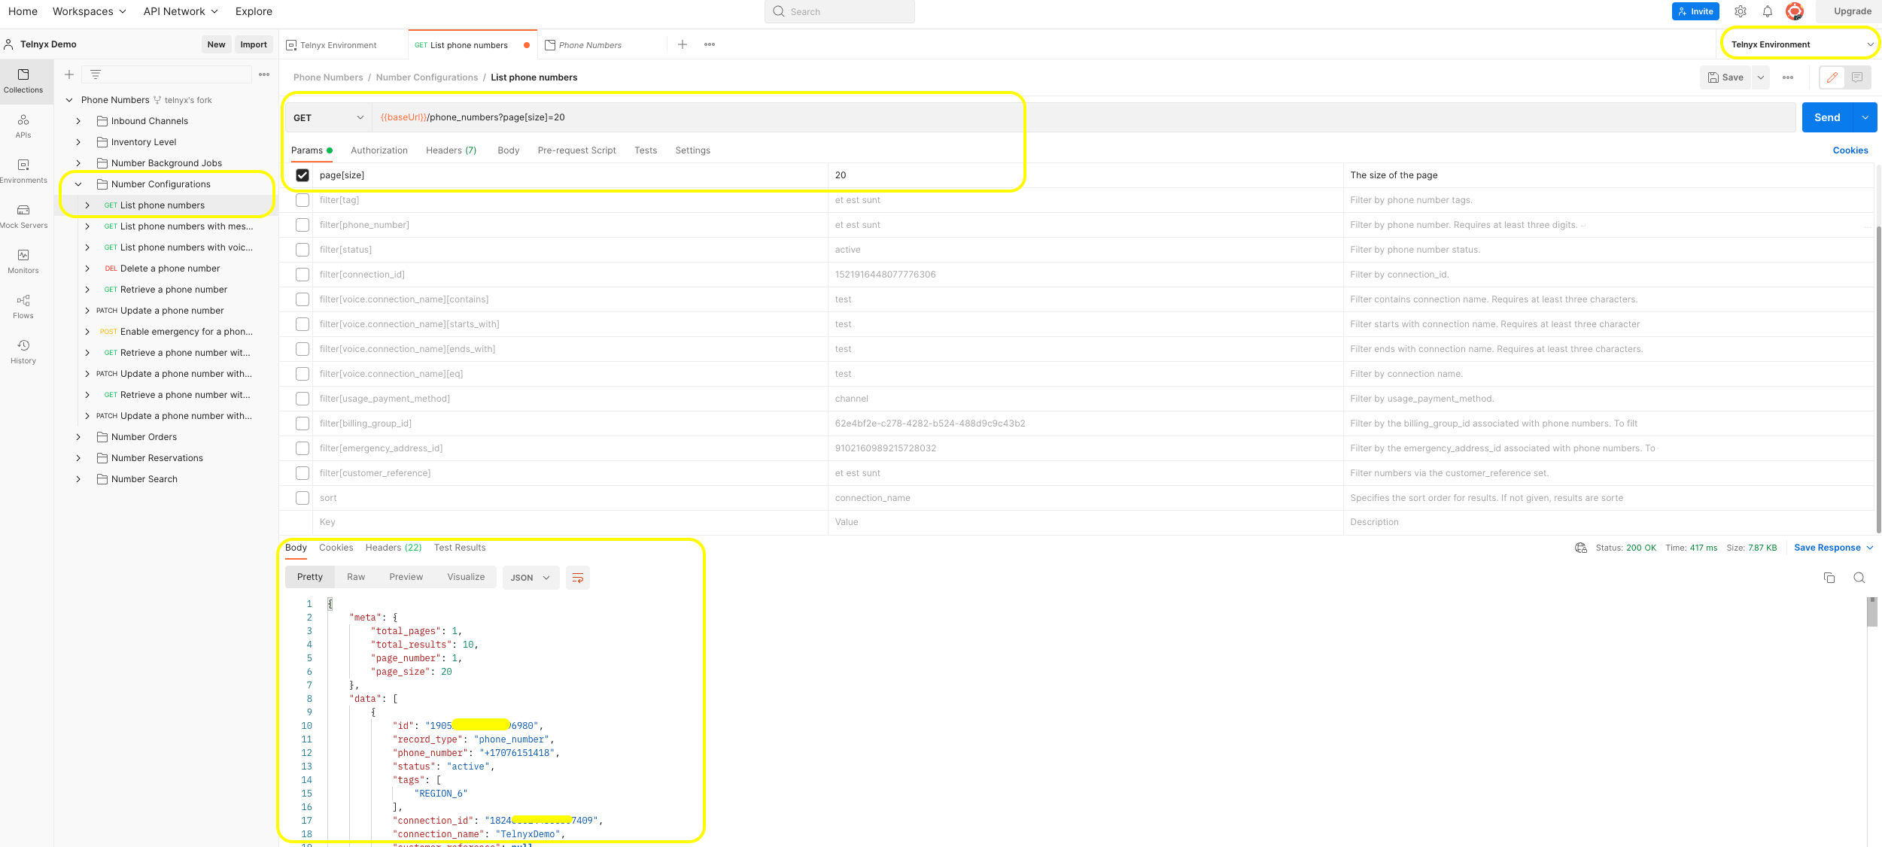Click the Cookies link

(x=1850, y=150)
